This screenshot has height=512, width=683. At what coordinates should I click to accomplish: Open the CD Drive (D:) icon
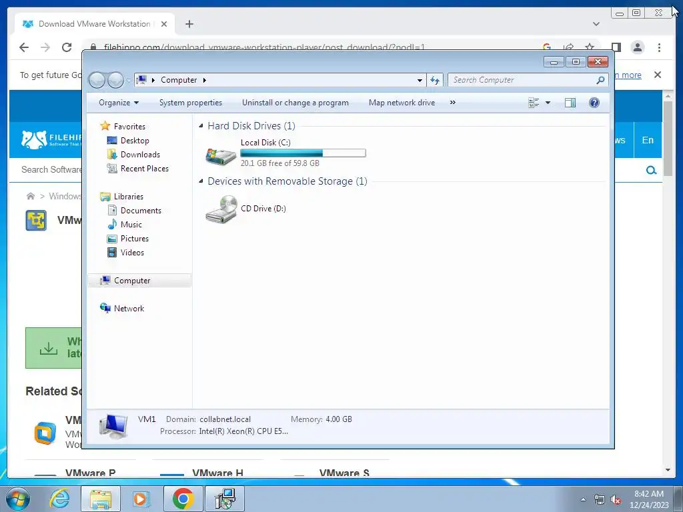pos(221,209)
